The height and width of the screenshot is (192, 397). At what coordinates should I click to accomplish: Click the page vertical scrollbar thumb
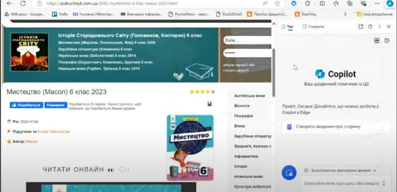pyautogui.click(x=273, y=72)
